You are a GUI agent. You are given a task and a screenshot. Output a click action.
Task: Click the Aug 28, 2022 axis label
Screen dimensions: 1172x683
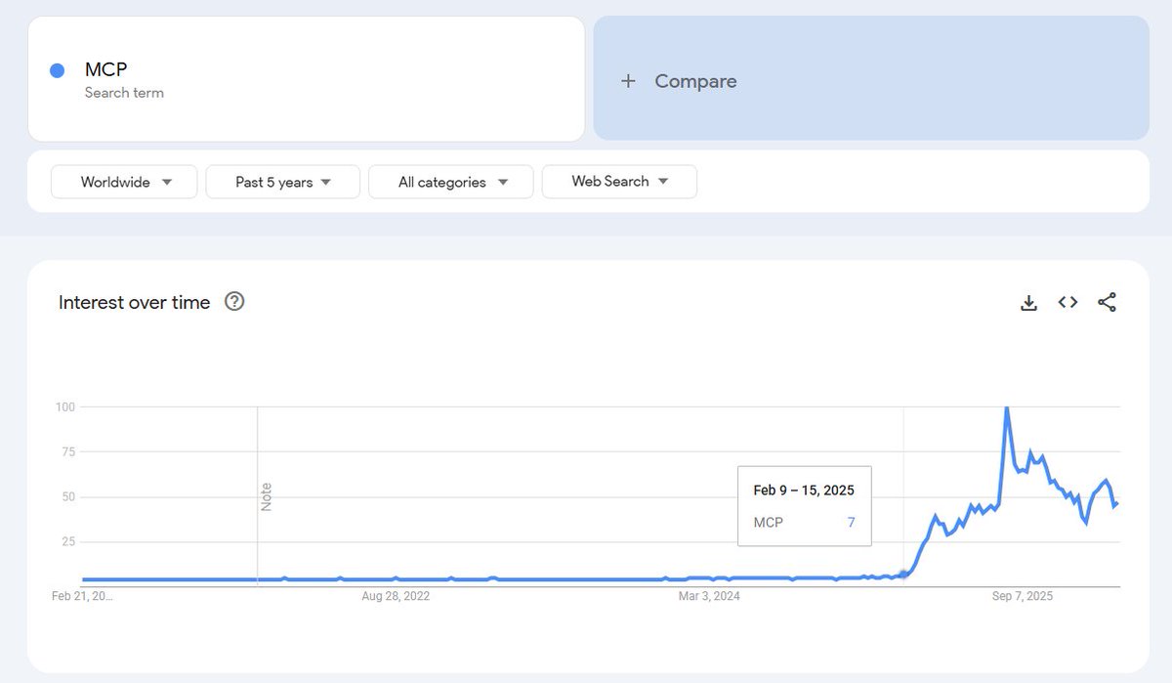[x=396, y=596]
